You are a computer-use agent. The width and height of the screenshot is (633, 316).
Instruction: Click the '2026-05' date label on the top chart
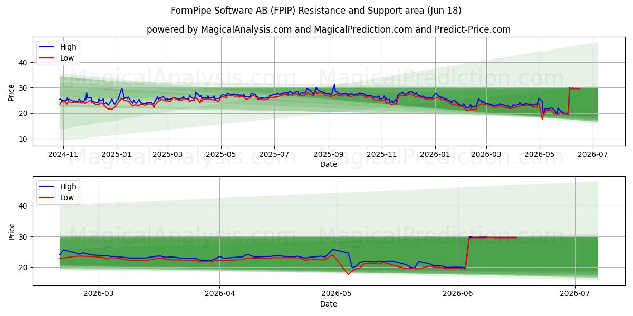(539, 155)
